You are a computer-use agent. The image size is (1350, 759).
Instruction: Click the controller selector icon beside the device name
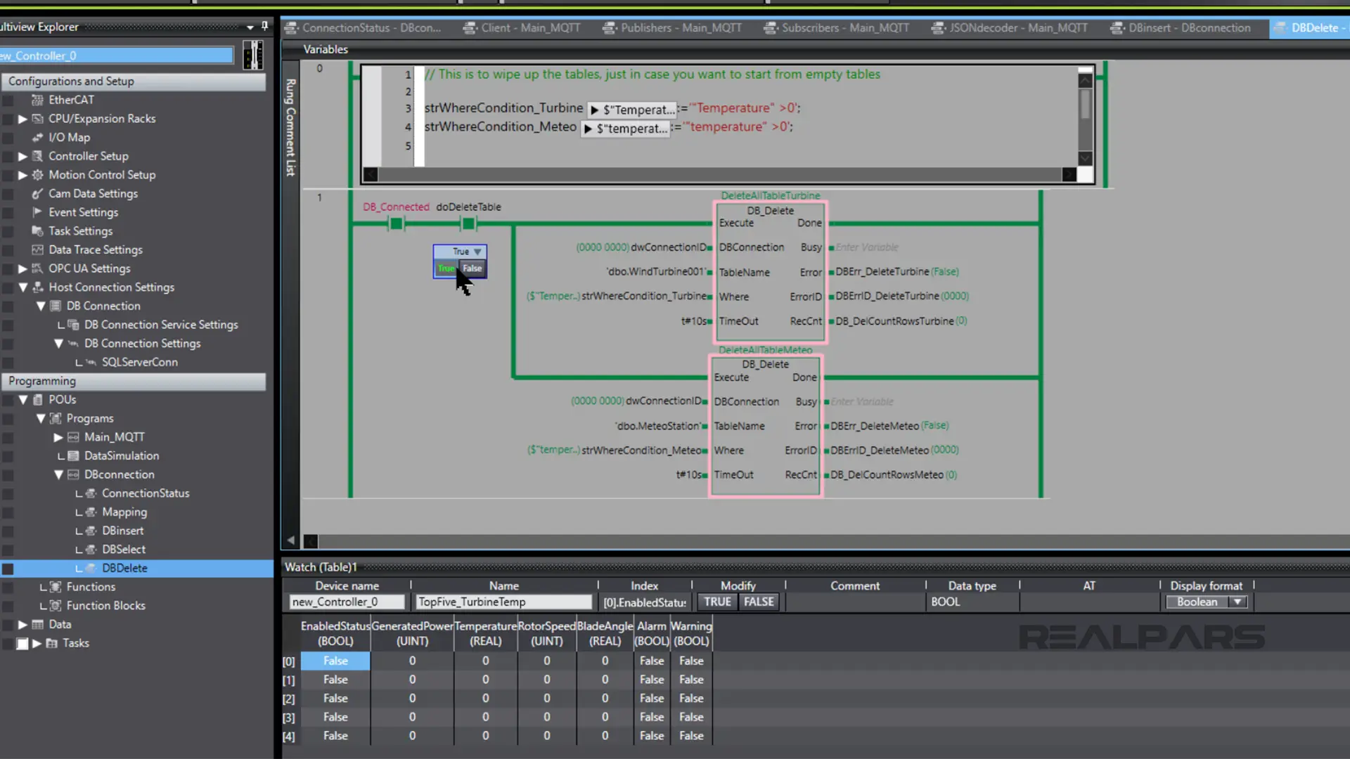click(x=253, y=55)
